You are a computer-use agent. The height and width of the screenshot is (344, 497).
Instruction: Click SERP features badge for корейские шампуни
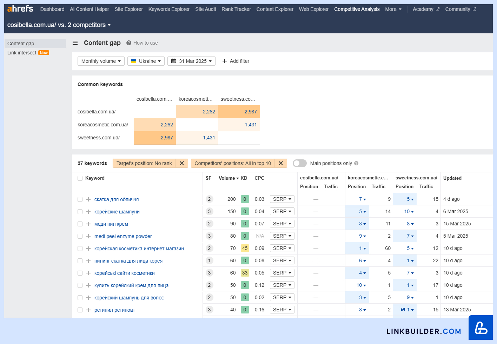209,211
